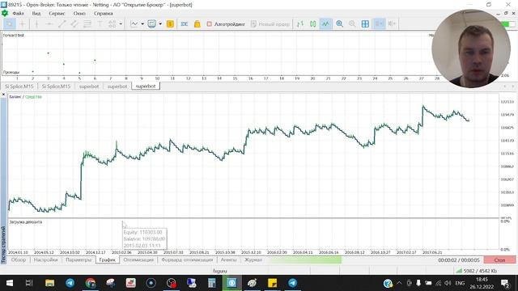
Task: Open the notification center icon
Action: point(505,283)
